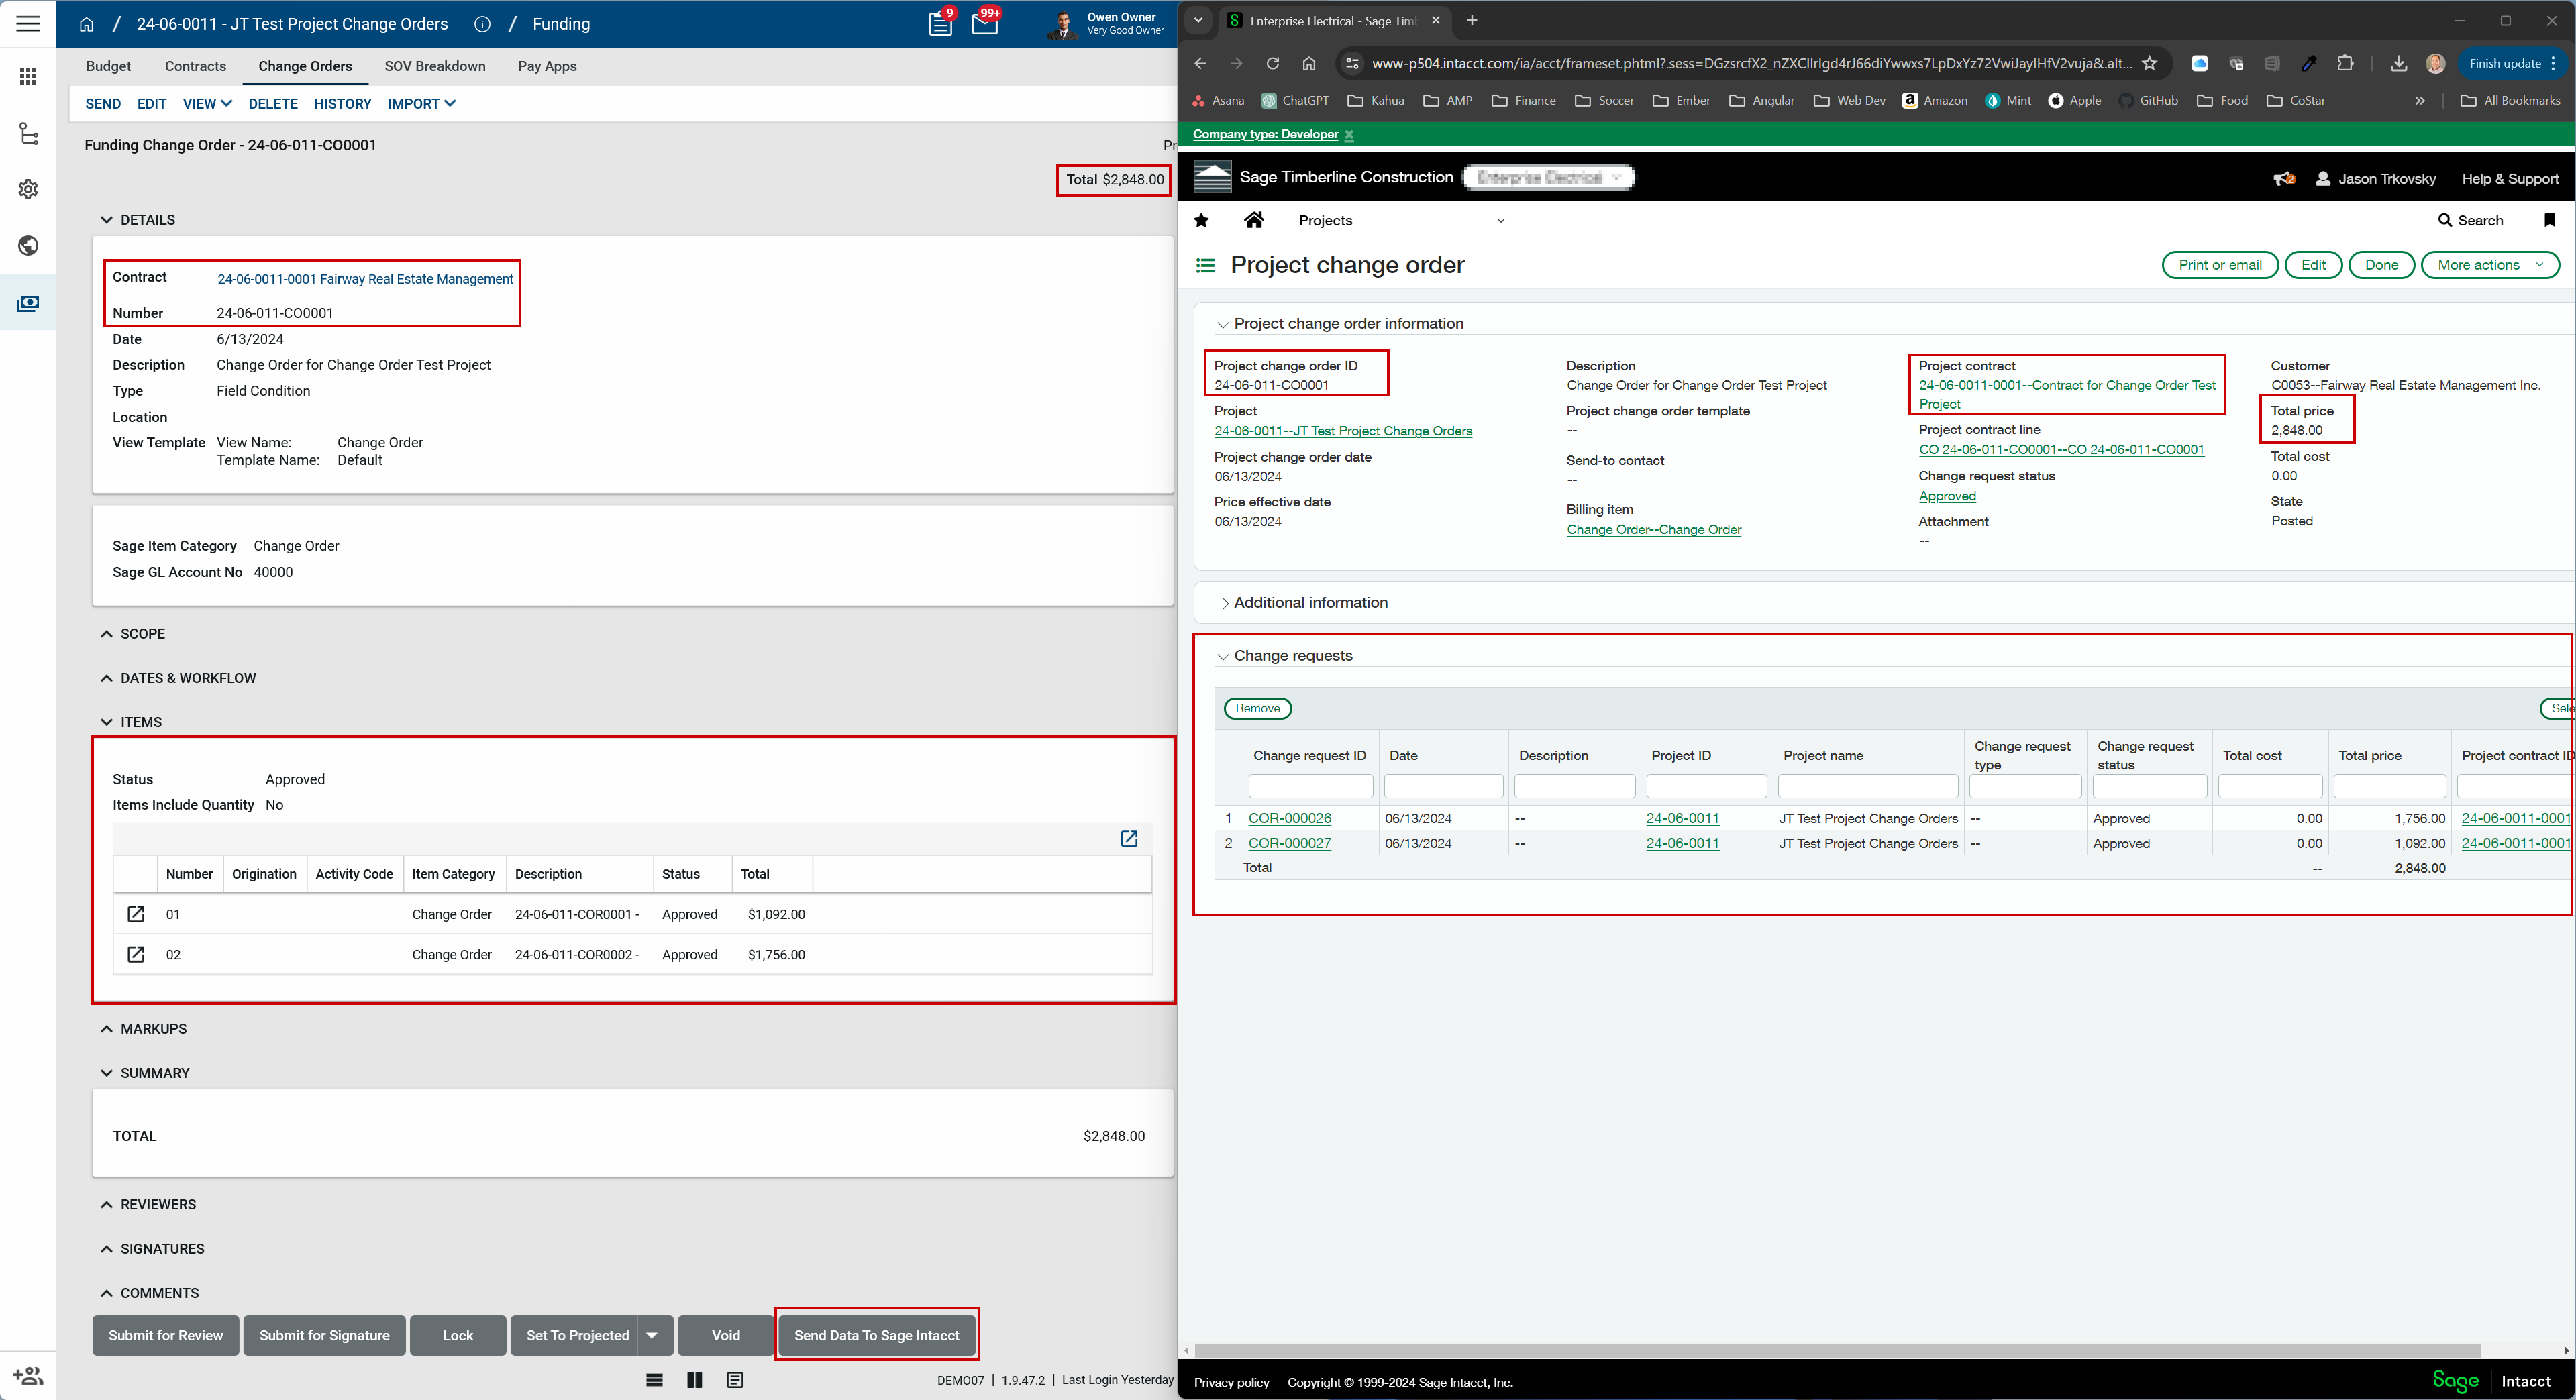Collapse the DETAILS section
This screenshot has height=1400, width=2576.
[x=107, y=220]
